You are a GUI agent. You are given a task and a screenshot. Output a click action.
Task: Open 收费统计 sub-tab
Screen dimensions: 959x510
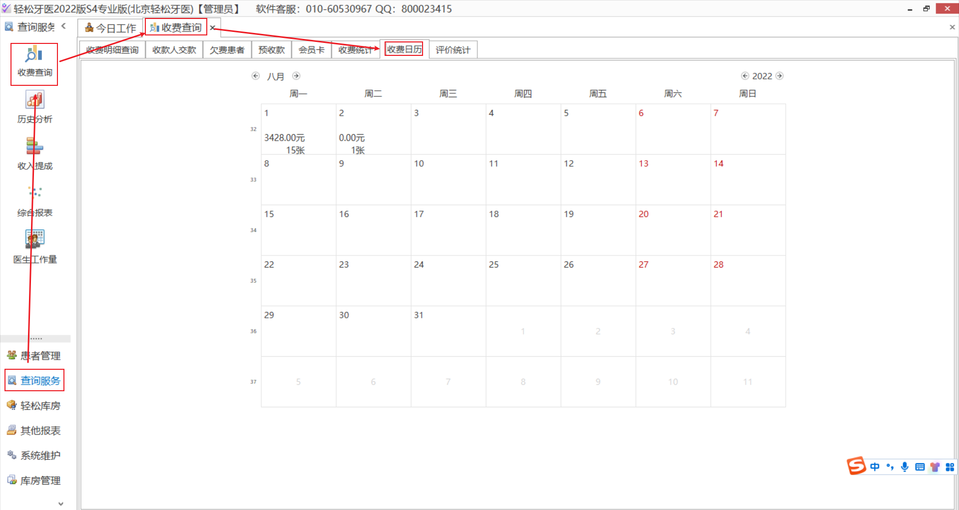coord(356,50)
